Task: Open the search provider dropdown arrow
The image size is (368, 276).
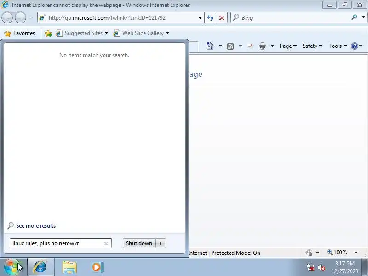Action: click(x=363, y=17)
